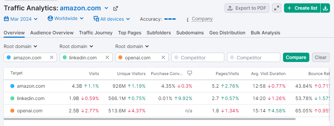The width and height of the screenshot is (334, 126).
Task: Download data with the download arrow icon
Action: (325, 8)
